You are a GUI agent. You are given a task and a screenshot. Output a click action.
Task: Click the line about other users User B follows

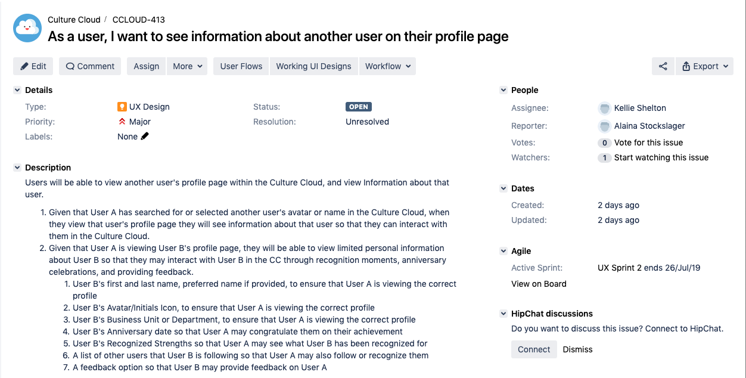click(x=251, y=355)
